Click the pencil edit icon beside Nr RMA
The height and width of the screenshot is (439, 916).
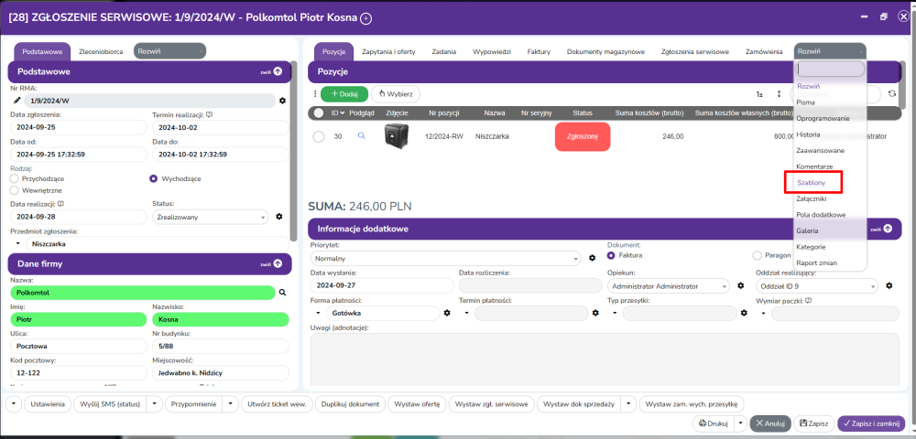coord(16,100)
